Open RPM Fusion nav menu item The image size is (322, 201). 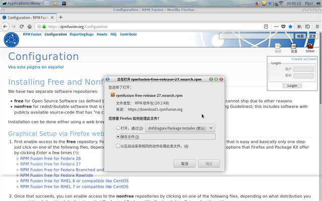pos(32,34)
